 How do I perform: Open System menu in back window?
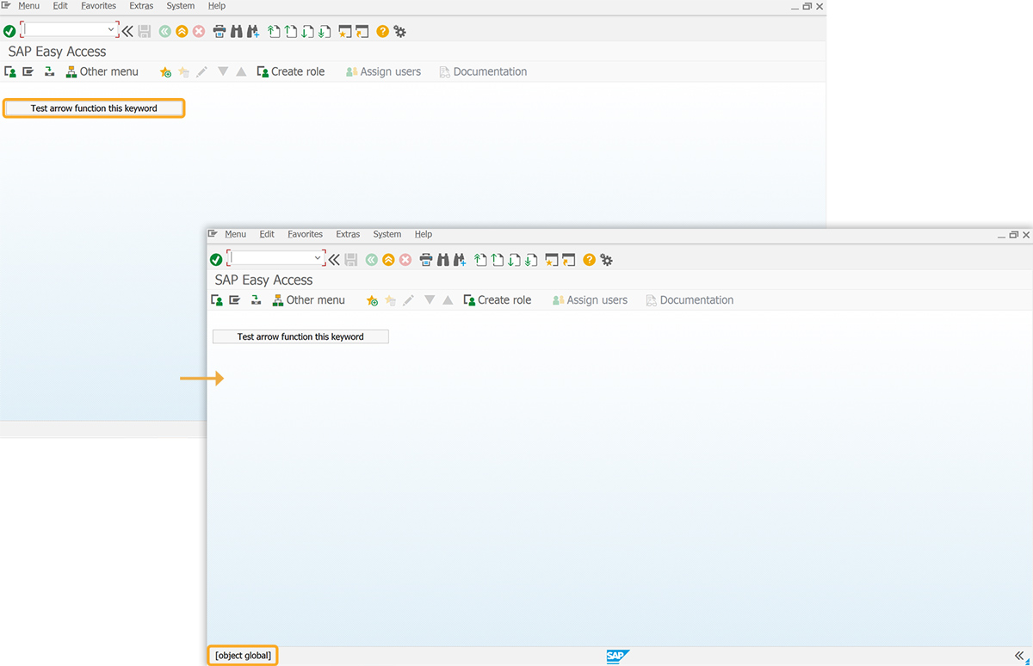[181, 6]
